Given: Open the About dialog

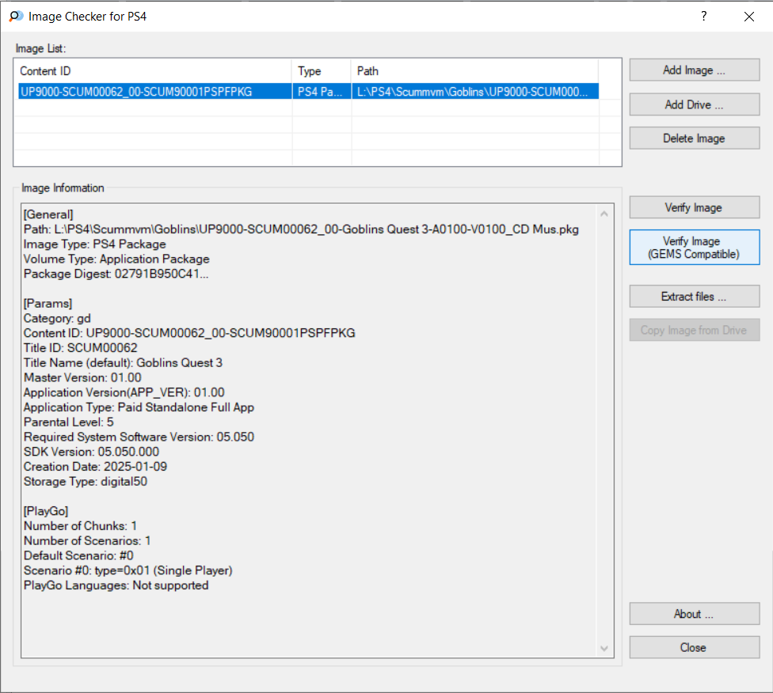Looking at the screenshot, I should pyautogui.click(x=694, y=614).
